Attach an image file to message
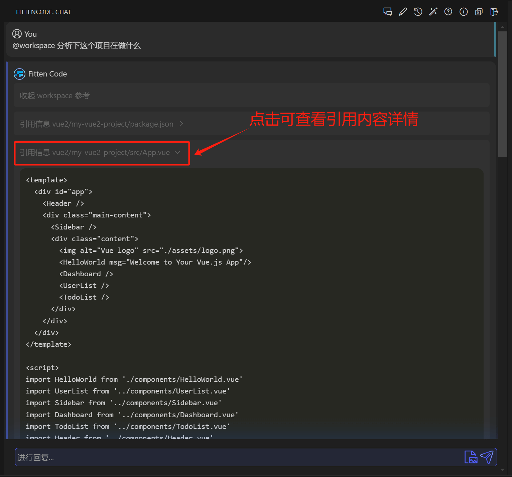 click(x=471, y=457)
